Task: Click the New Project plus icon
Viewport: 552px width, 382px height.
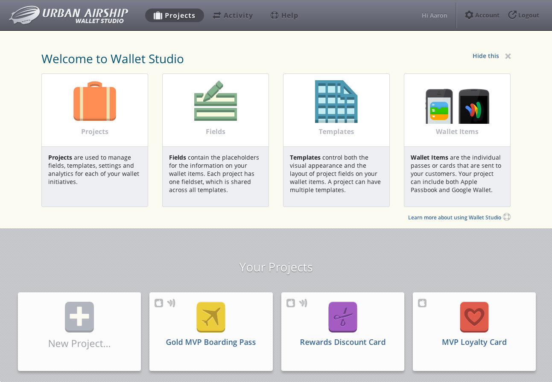Action: pyautogui.click(x=79, y=317)
